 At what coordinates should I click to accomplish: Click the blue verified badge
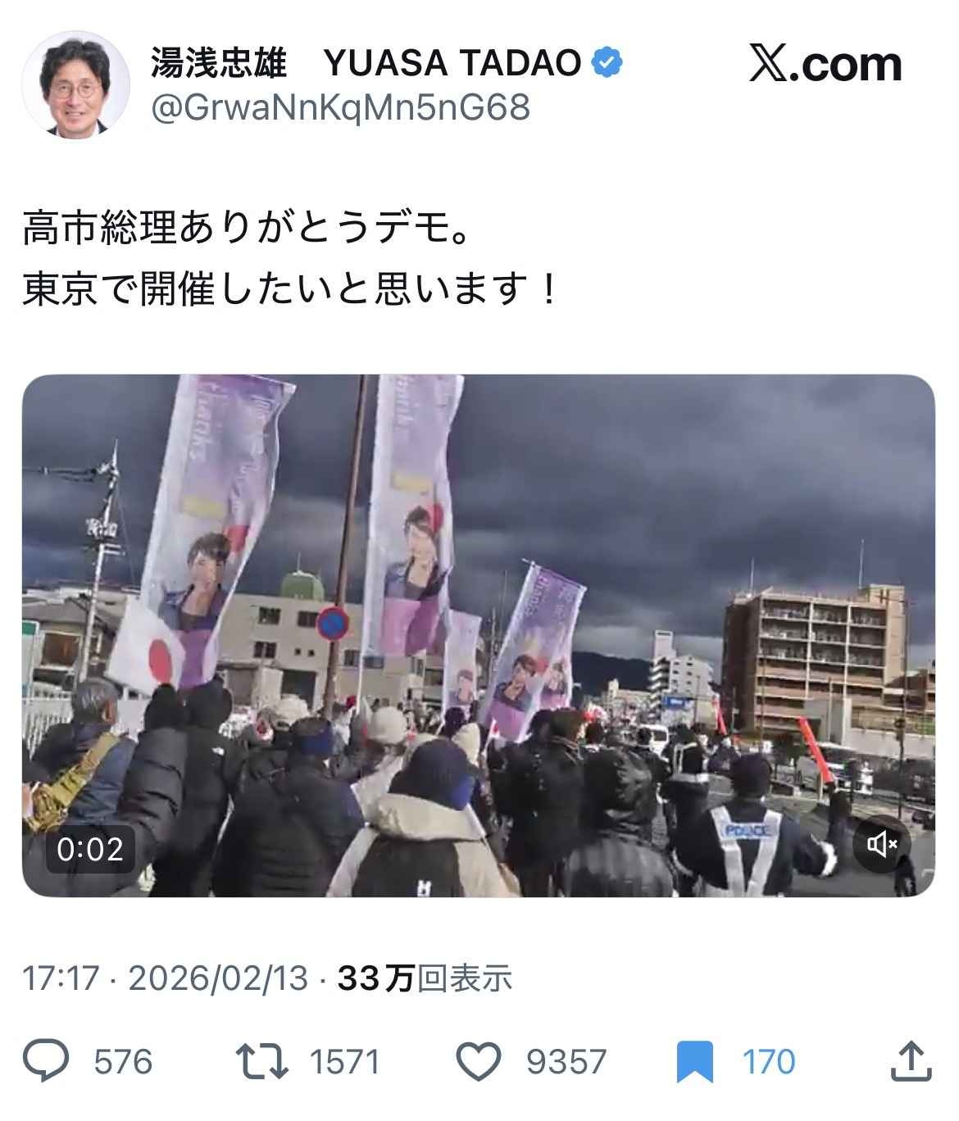pyautogui.click(x=607, y=63)
